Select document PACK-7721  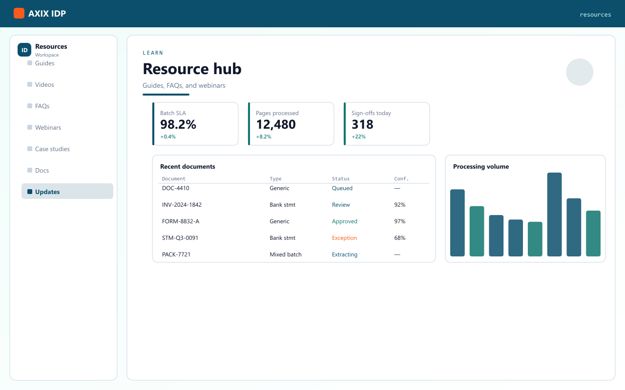click(176, 254)
